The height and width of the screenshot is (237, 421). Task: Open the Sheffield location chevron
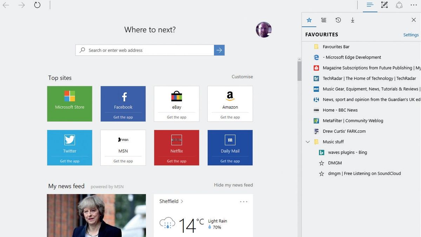click(182, 201)
